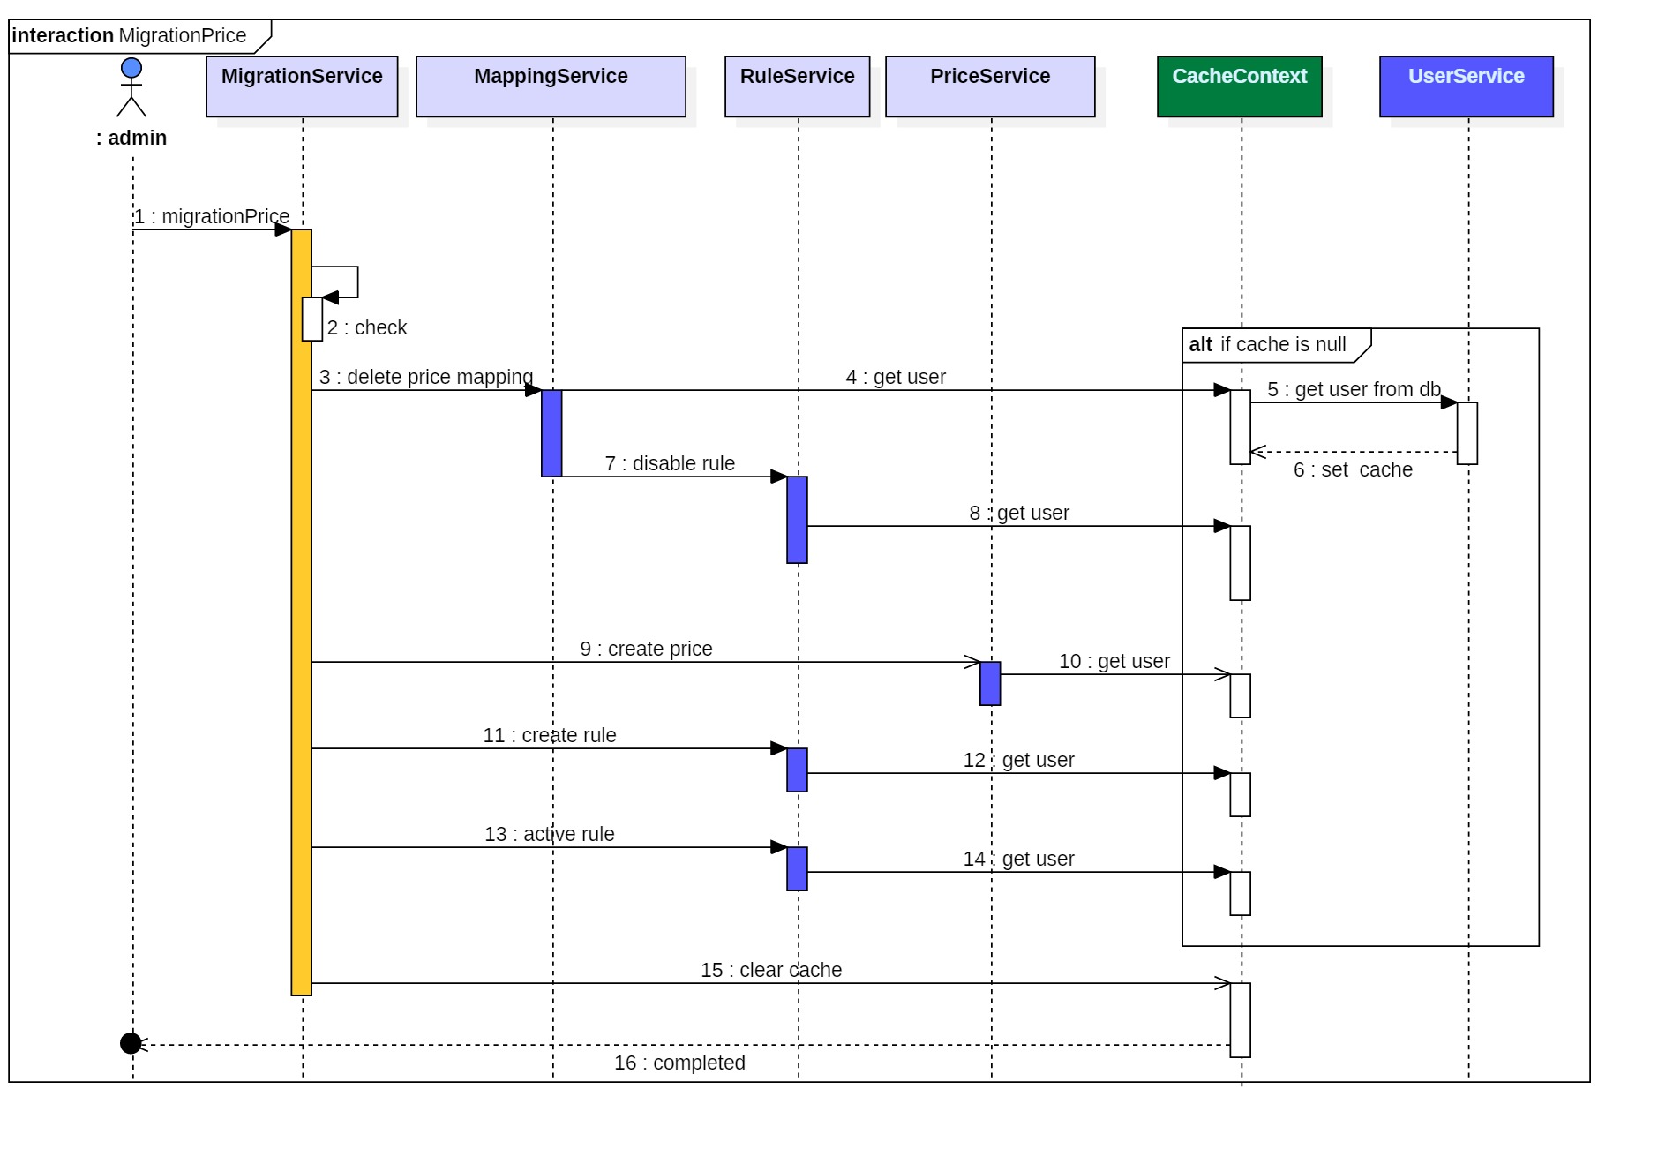This screenshot has height=1149, width=1658.
Task: Click the PriceService lifeline header box
Action: (990, 86)
